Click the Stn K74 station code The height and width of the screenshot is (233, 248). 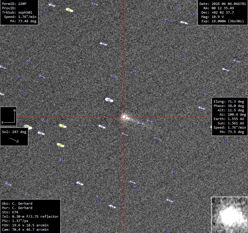point(10,212)
